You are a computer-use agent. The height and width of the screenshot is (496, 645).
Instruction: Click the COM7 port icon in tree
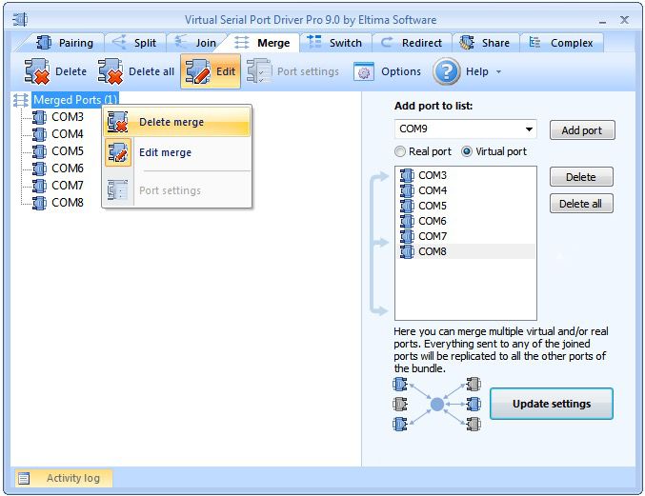pos(39,186)
